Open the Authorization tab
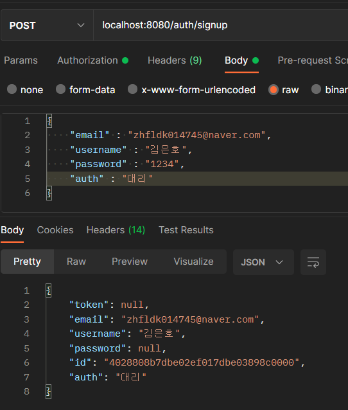348x410 pixels. pyautogui.click(x=92, y=60)
